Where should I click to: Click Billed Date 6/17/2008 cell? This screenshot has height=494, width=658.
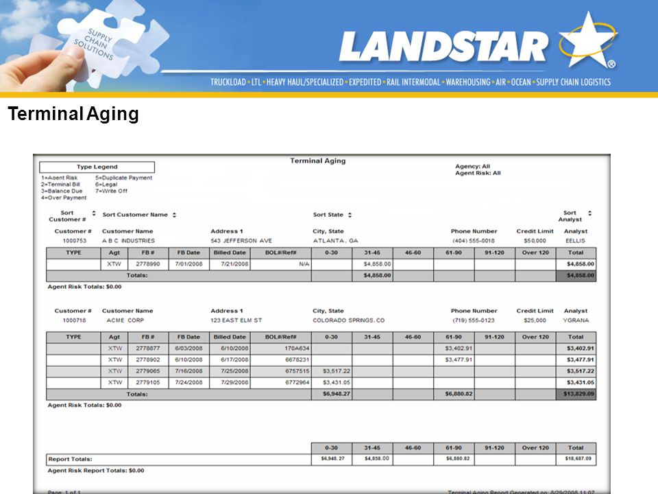coord(230,360)
